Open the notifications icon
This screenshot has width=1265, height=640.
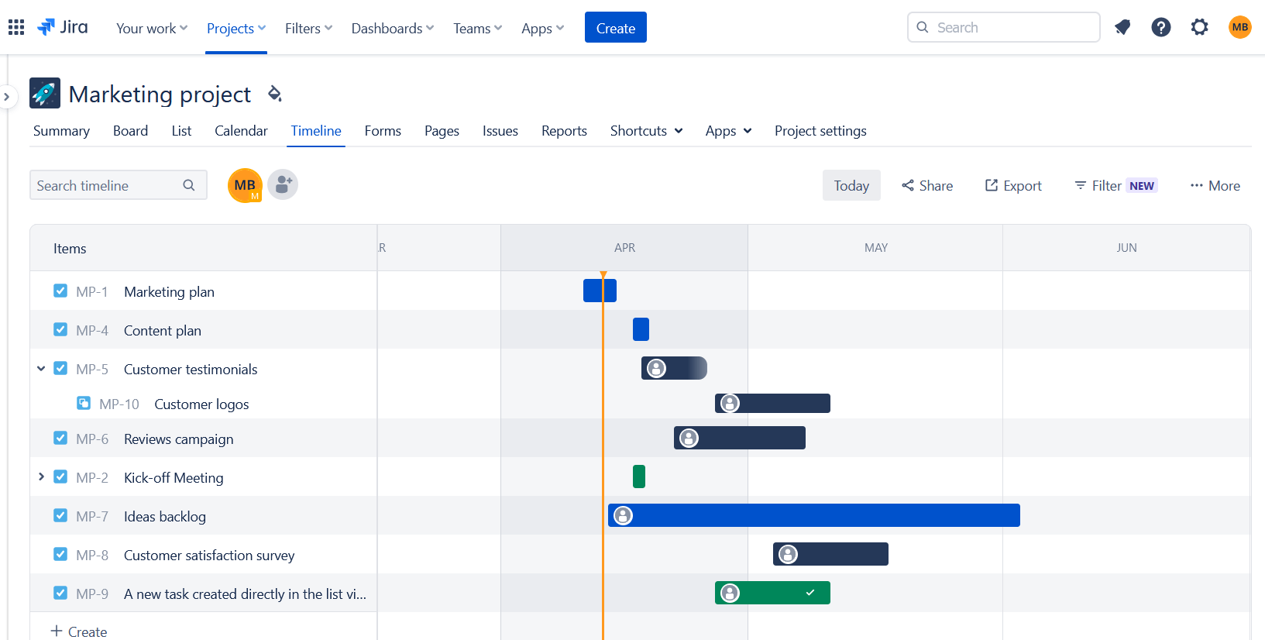pyautogui.click(x=1122, y=28)
